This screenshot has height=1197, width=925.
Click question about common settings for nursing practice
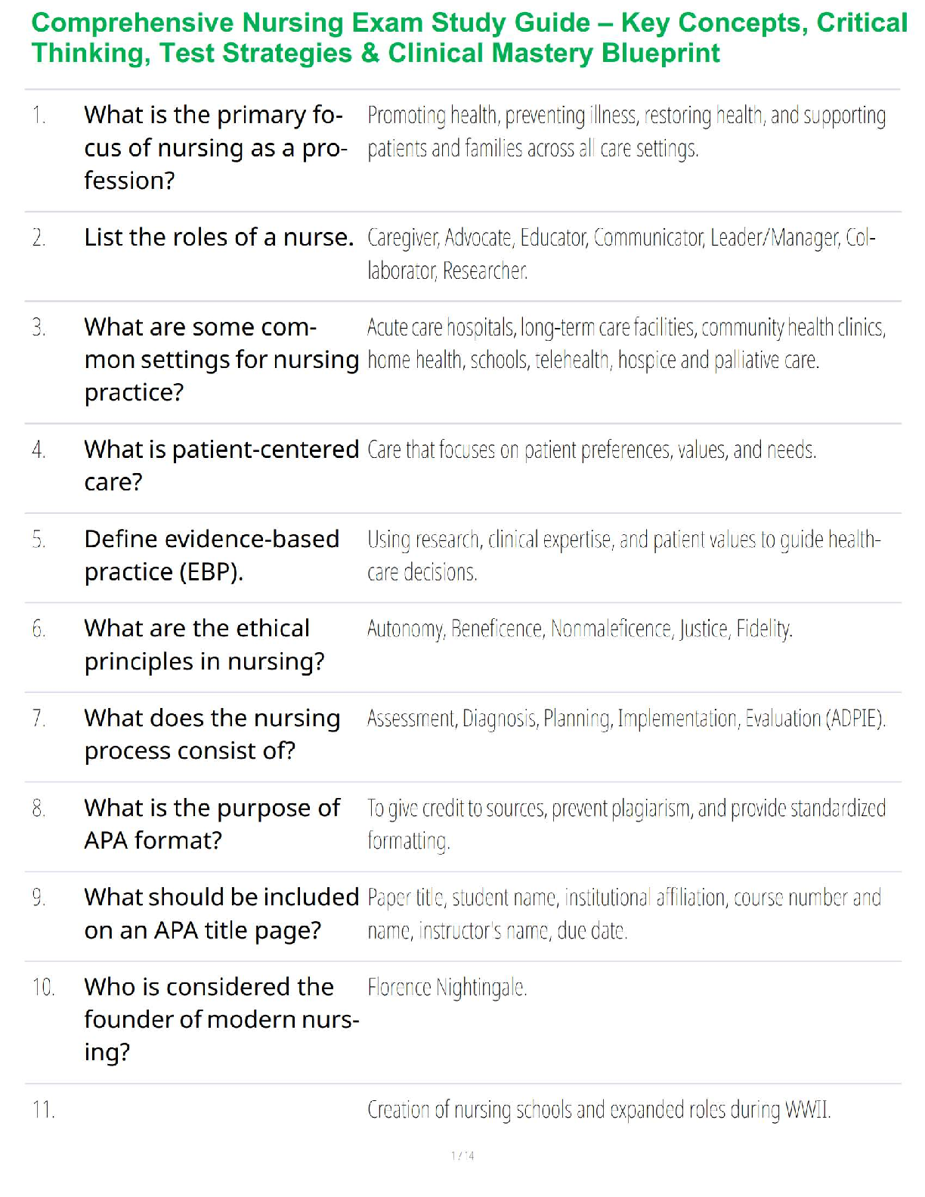(x=221, y=359)
